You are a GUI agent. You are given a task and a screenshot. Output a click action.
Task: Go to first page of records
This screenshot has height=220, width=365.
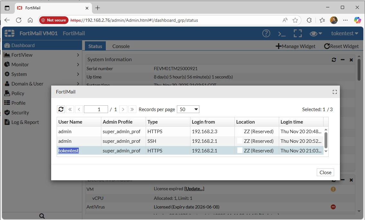click(x=70, y=109)
